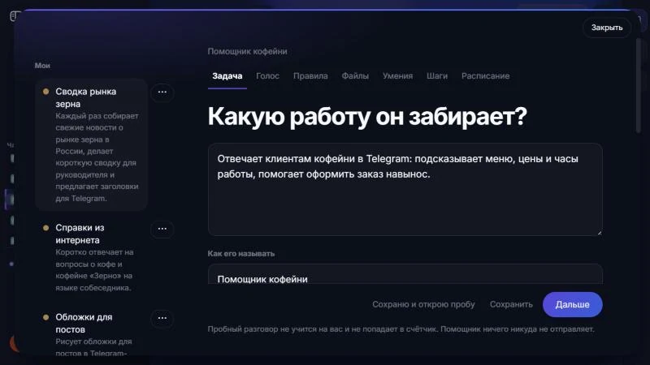Click the Дальше button
650x365 pixels.
(x=573, y=305)
